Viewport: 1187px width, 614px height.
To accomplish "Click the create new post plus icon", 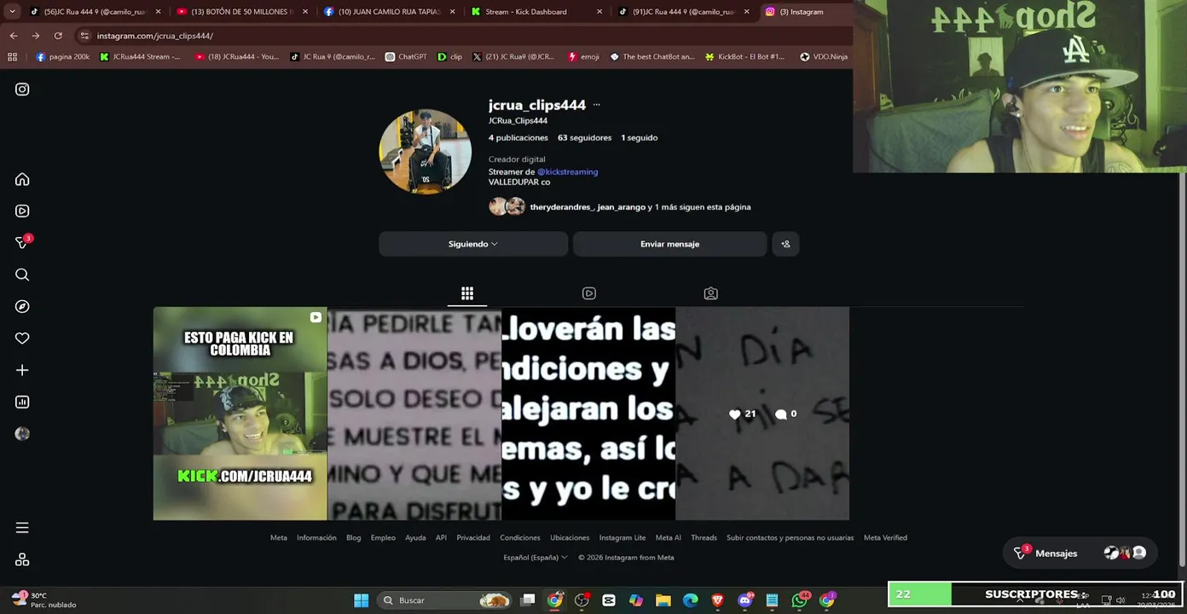I will (22, 370).
